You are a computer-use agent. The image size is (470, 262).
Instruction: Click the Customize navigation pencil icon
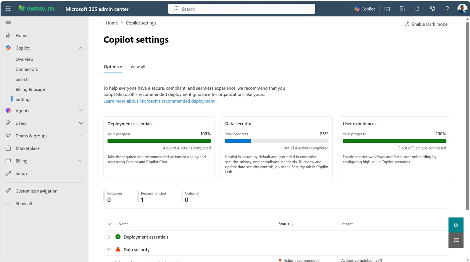[x=8, y=191]
